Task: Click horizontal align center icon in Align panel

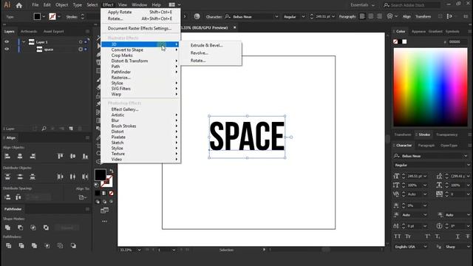Action: coord(20,156)
